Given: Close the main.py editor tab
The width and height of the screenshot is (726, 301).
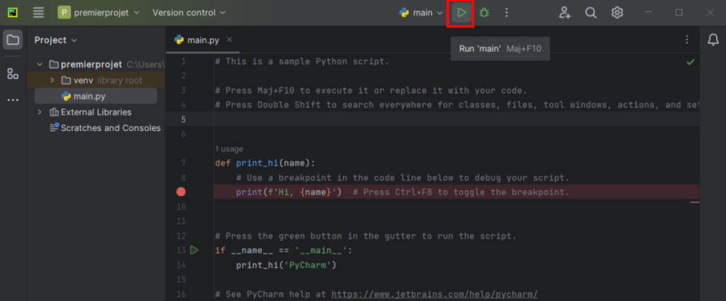Looking at the screenshot, I should [x=229, y=40].
